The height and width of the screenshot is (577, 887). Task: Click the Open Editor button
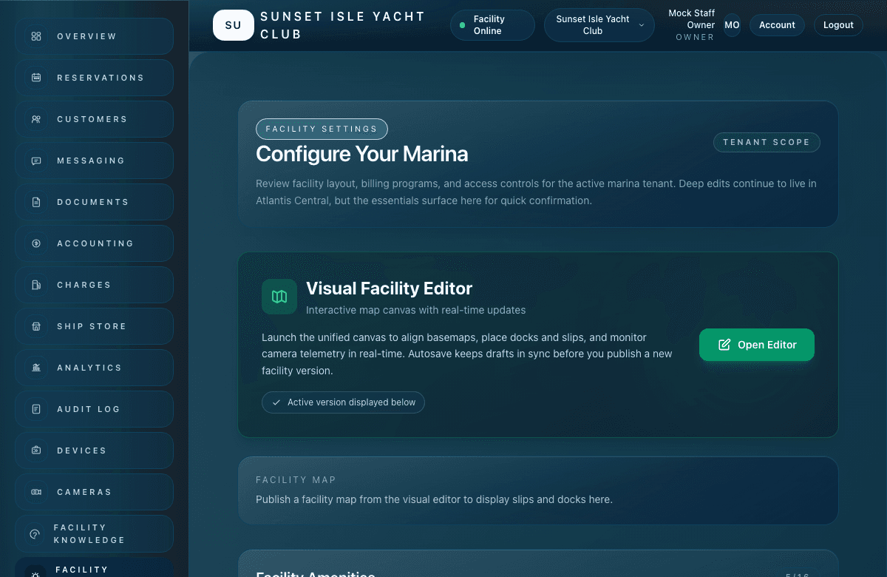(757, 345)
